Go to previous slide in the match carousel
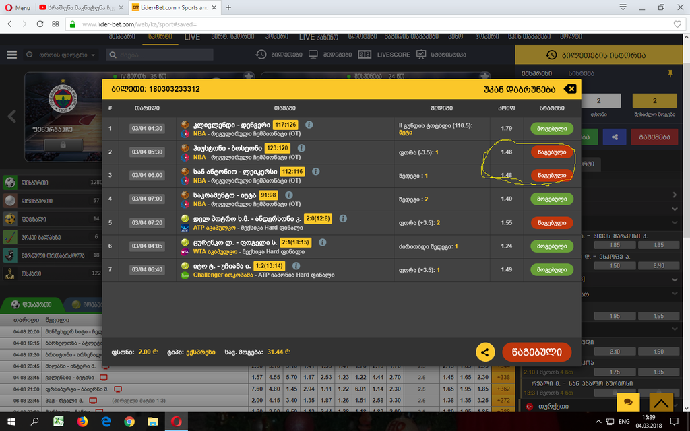Viewport: 690px width, 431px height. pyautogui.click(x=12, y=117)
